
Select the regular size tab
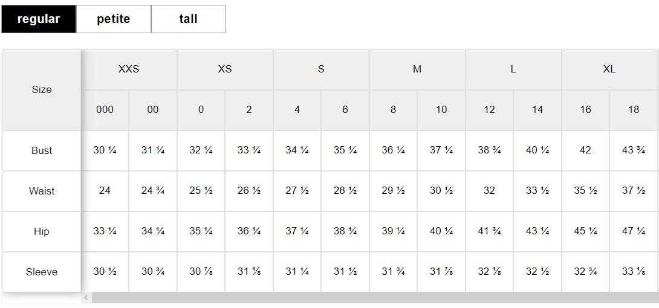tap(39, 19)
